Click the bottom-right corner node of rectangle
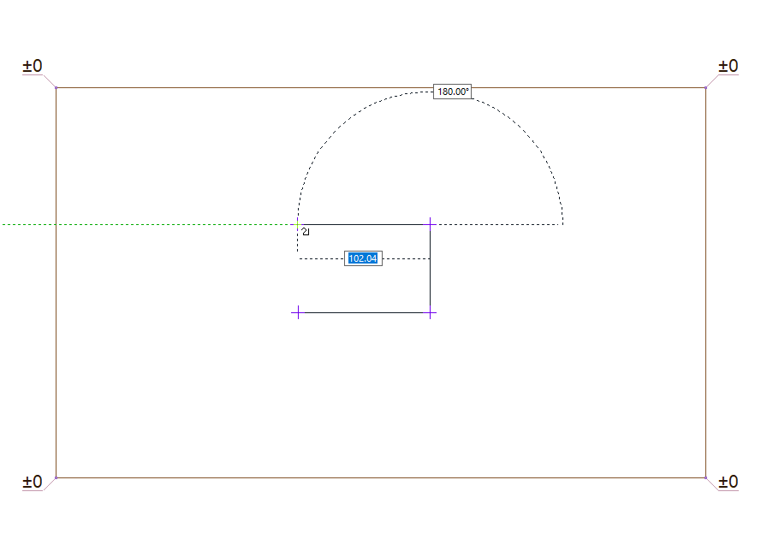Image resolution: width=767 pixels, height=557 pixels. pyautogui.click(x=705, y=477)
